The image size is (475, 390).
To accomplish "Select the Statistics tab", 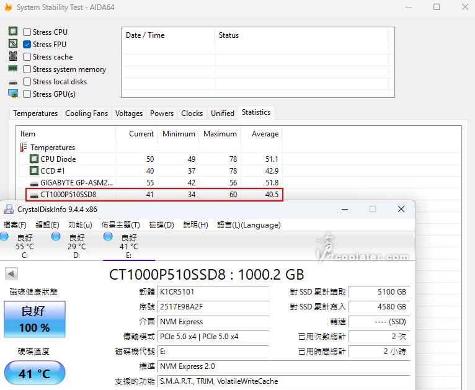I will (x=256, y=112).
